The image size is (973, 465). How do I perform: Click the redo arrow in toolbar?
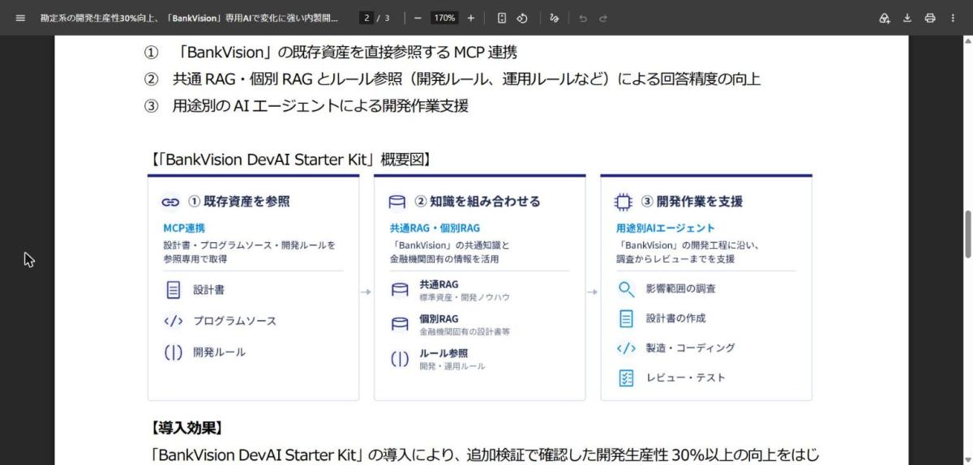(602, 18)
